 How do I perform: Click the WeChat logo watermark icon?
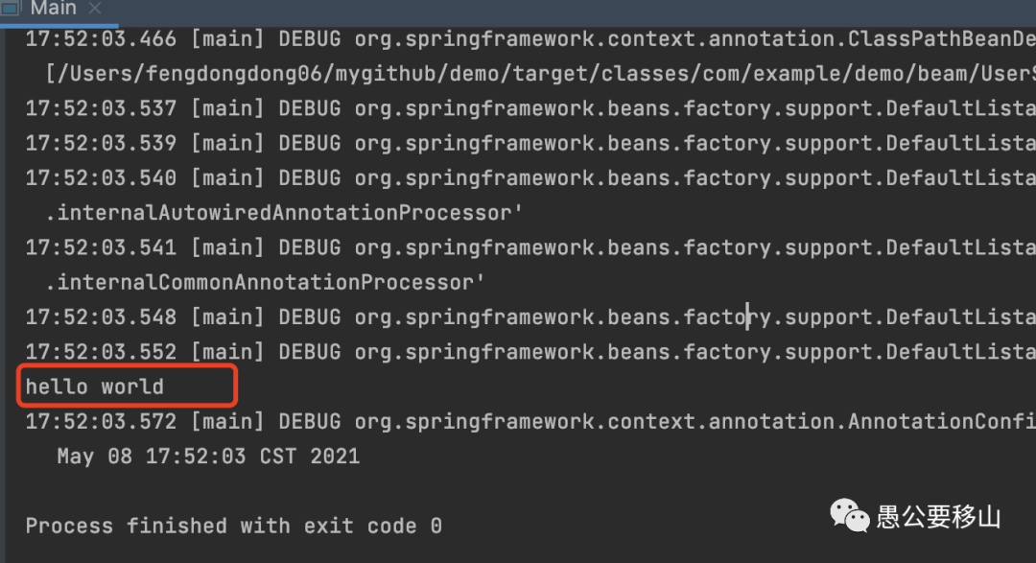point(850,516)
